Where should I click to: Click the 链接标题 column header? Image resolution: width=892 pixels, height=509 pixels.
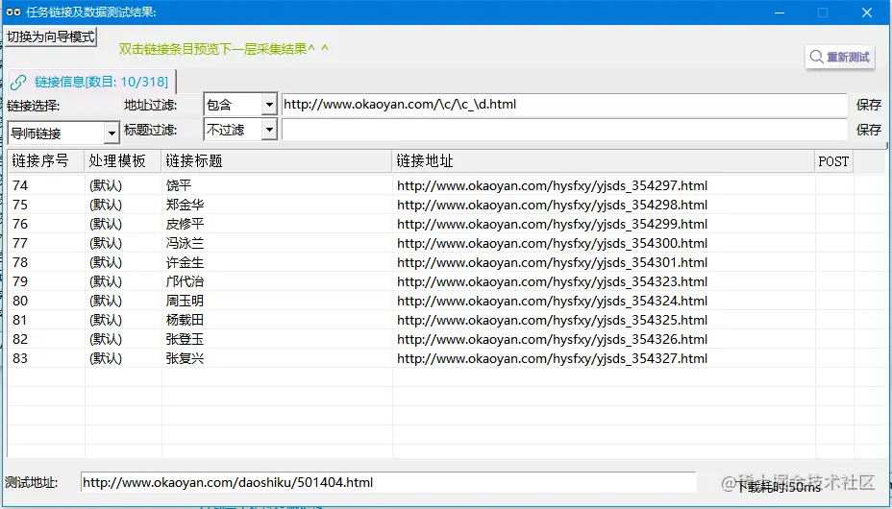pyautogui.click(x=277, y=161)
